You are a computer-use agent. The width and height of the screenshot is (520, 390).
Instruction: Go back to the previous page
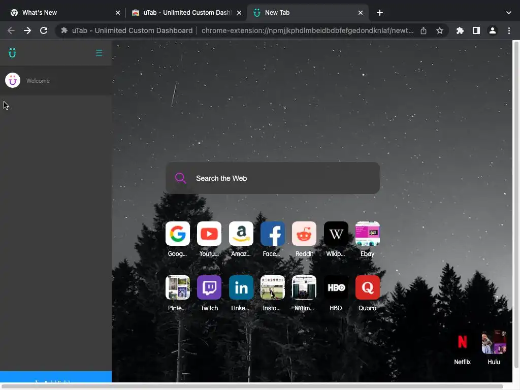click(x=11, y=30)
